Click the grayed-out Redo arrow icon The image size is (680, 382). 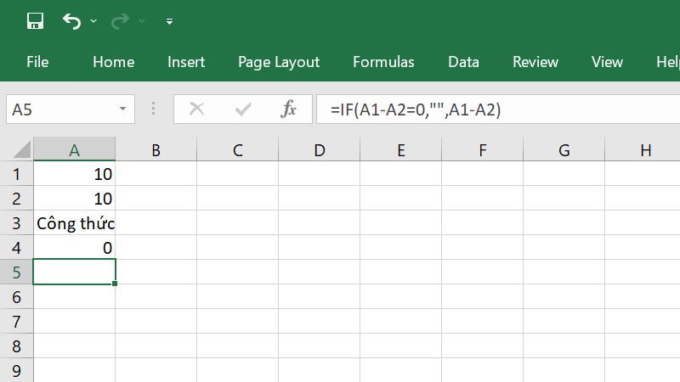point(122,20)
